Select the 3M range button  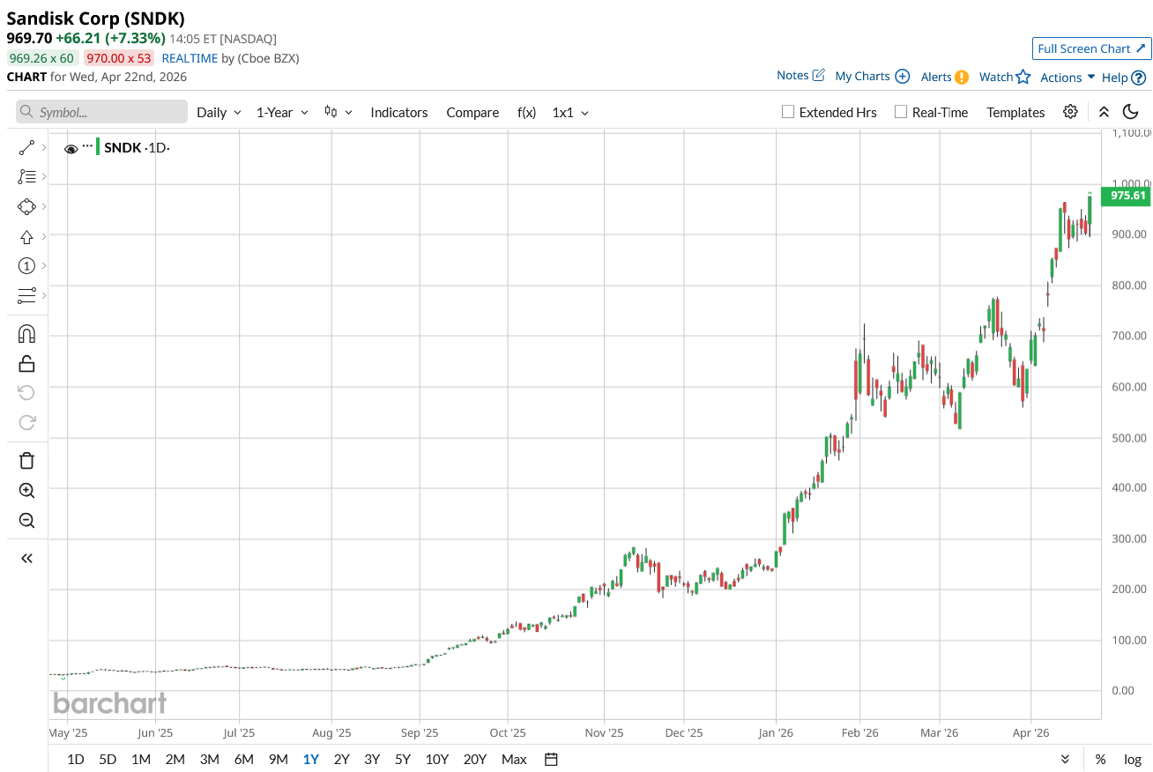(x=209, y=759)
